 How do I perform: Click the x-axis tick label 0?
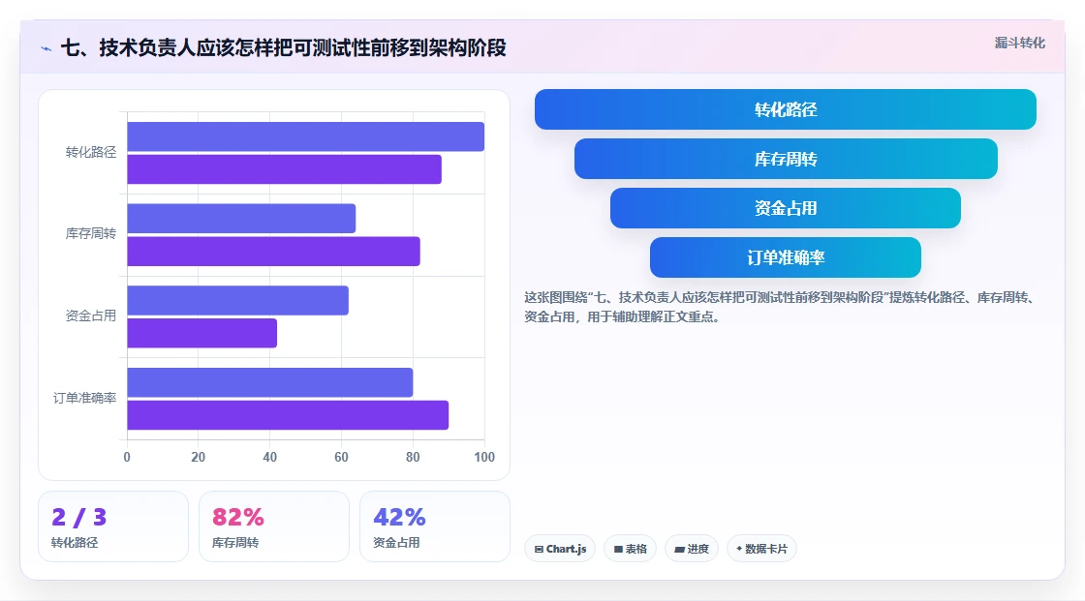pos(127,457)
